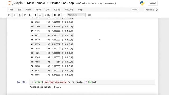Open the Widgets menu
169x95 pixels.
[x=69, y=9]
